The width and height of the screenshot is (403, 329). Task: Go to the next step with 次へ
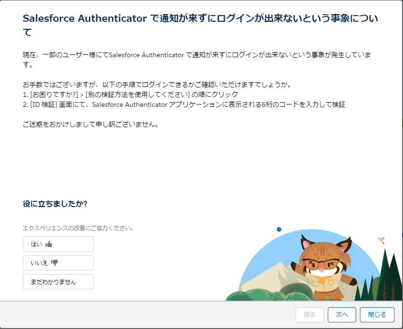(342, 315)
